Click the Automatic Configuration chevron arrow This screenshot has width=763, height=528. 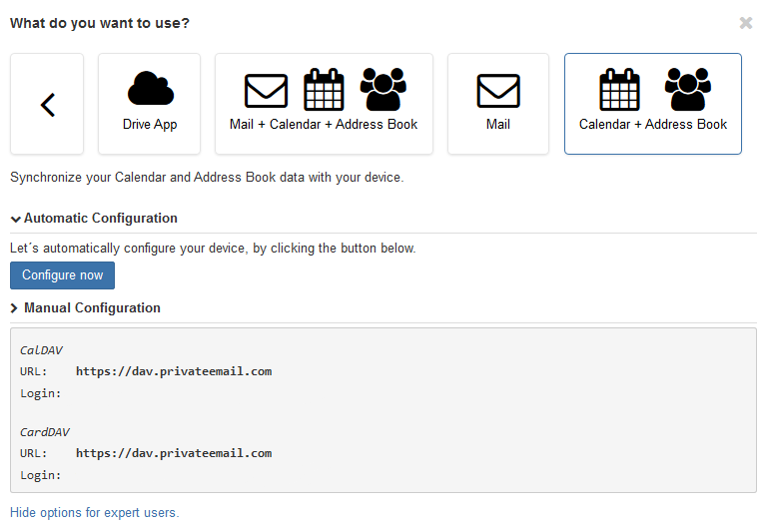(x=16, y=220)
